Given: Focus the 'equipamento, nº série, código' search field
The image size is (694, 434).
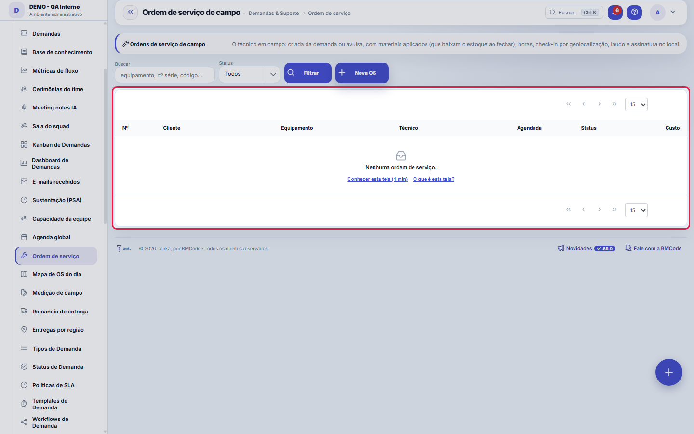Looking at the screenshot, I should click(x=165, y=75).
